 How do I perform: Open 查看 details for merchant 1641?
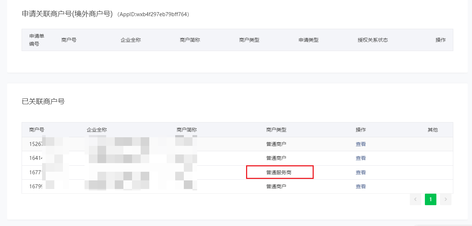click(x=360, y=158)
